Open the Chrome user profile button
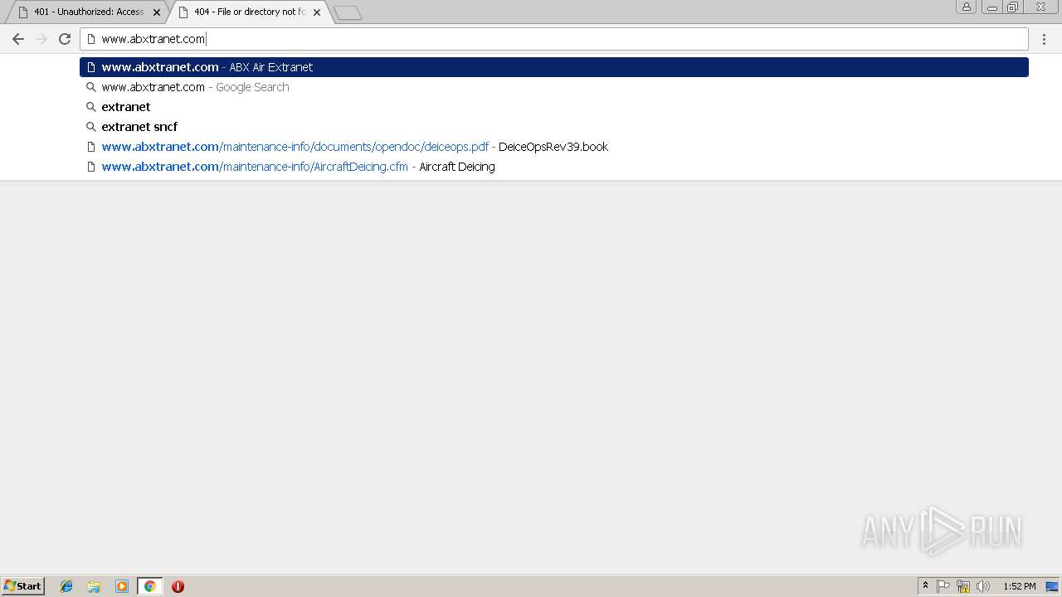This screenshot has width=1062, height=597. [x=967, y=7]
